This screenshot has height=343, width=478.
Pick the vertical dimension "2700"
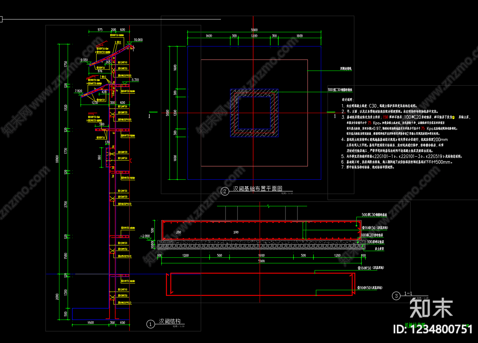[66, 204]
